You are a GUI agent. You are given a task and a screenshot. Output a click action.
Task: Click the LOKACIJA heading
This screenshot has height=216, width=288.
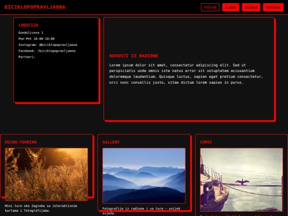[x=28, y=25]
